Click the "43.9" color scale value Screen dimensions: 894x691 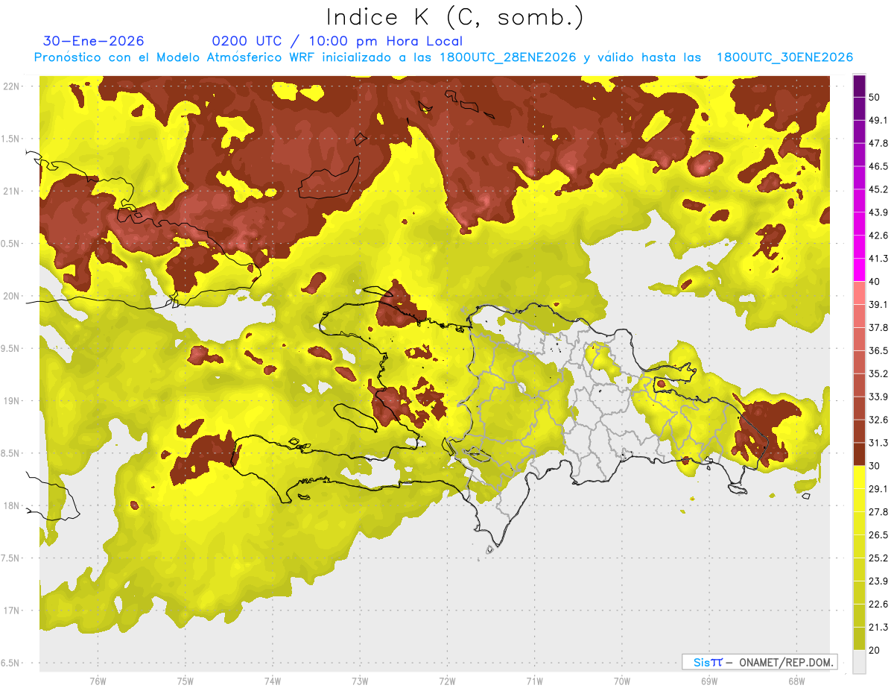878,212
